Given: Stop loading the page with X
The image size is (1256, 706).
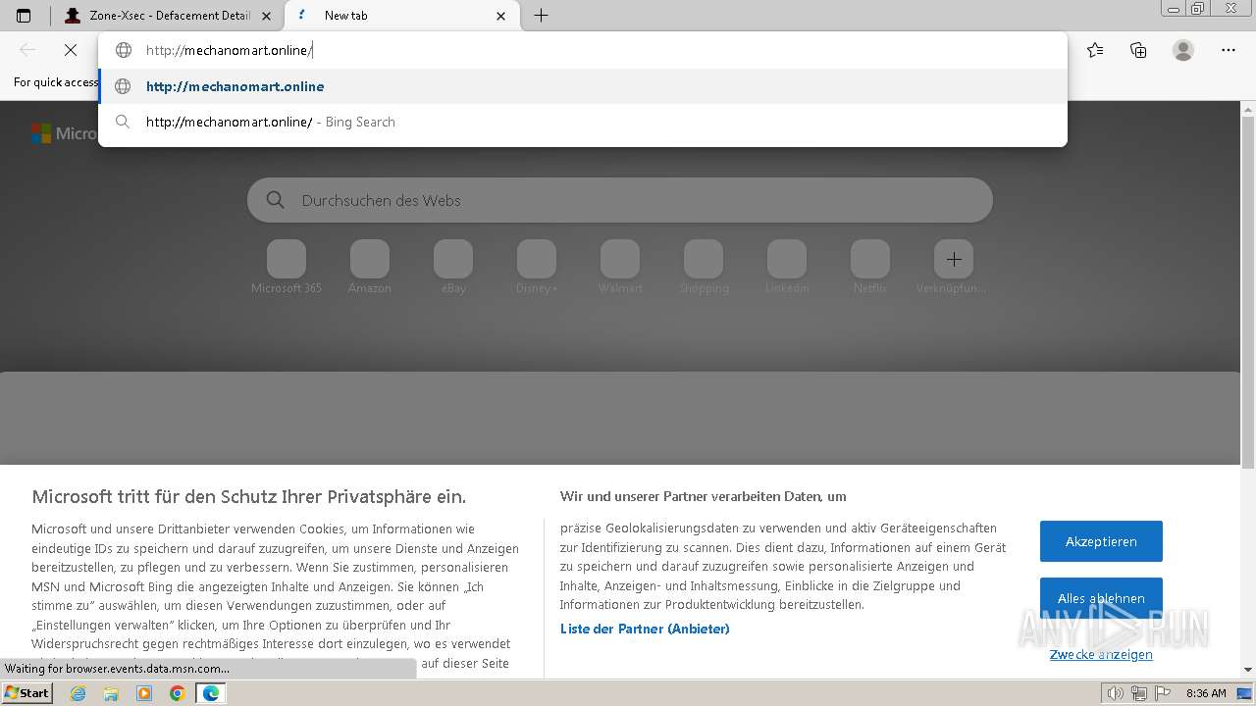Looking at the screenshot, I should tap(71, 50).
